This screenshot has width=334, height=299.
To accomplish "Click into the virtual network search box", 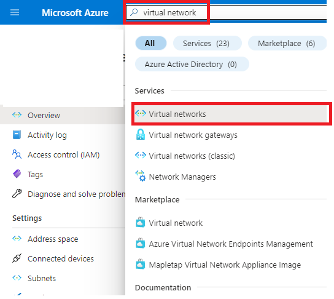I will pyautogui.click(x=226, y=12).
